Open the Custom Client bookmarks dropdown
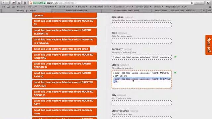 click(x=143, y=7)
